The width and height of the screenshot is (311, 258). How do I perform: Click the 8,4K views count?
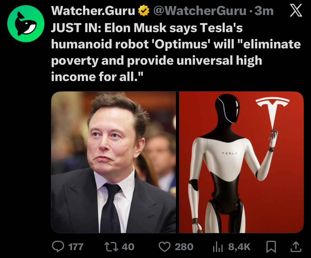click(239, 247)
